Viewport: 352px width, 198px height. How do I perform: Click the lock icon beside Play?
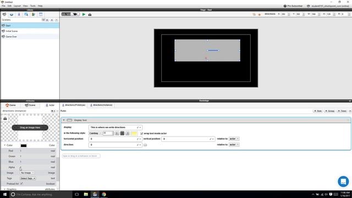[x=90, y=15]
